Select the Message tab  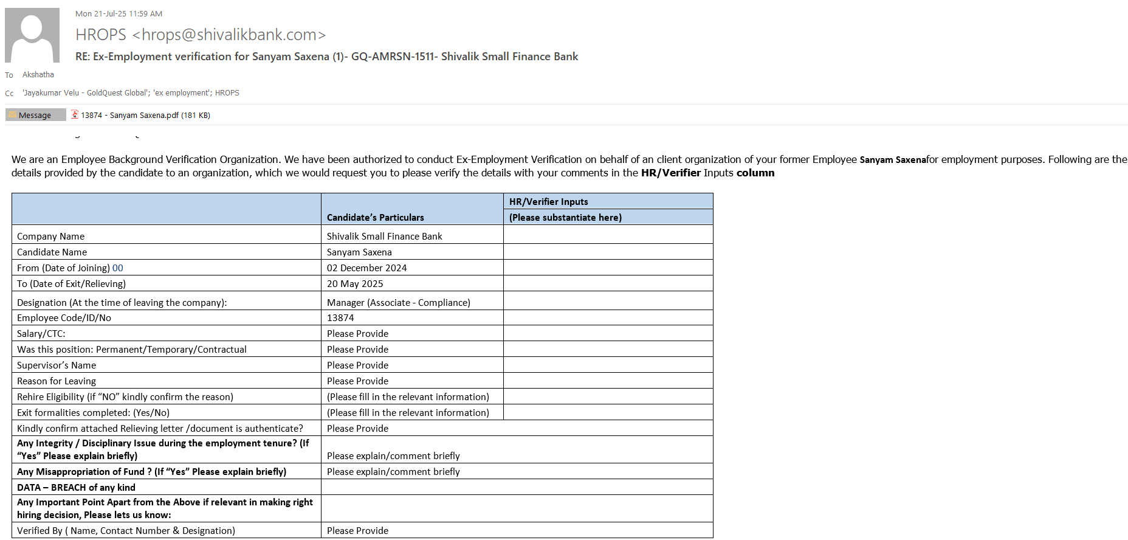tap(35, 115)
